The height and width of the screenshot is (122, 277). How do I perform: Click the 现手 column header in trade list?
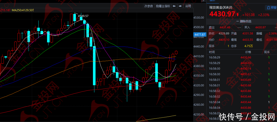267,52
